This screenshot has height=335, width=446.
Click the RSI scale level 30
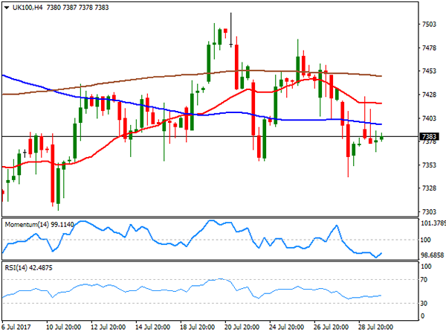coord(424,304)
